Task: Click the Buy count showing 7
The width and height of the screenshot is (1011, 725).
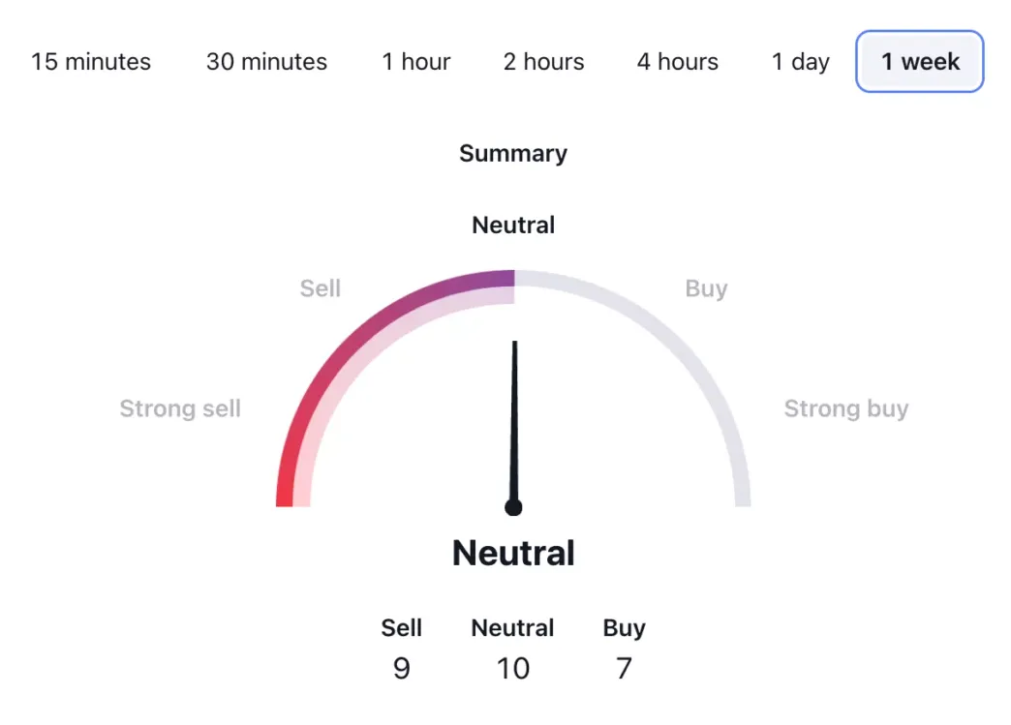Action: [624, 668]
